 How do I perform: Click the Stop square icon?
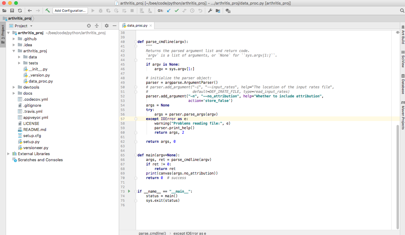(132, 11)
